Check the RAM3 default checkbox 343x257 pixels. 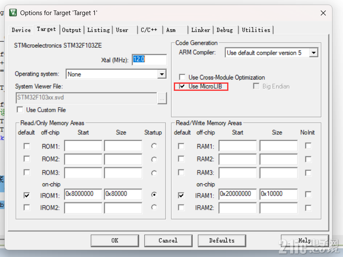click(x=181, y=172)
